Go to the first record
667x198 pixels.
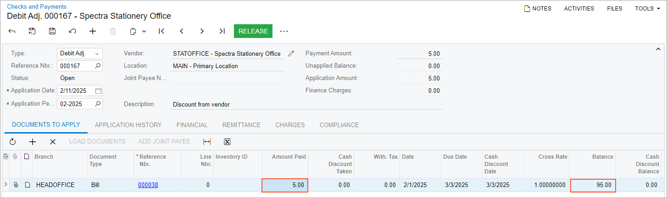pos(161,31)
